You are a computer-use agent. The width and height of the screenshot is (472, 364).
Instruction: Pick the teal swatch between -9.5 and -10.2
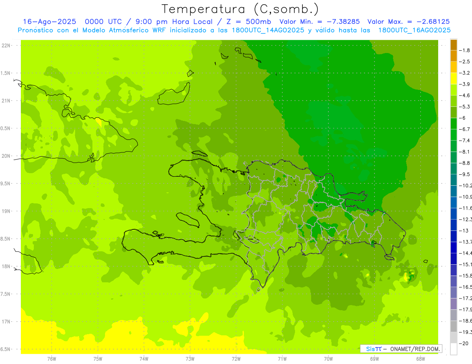pos(454,180)
